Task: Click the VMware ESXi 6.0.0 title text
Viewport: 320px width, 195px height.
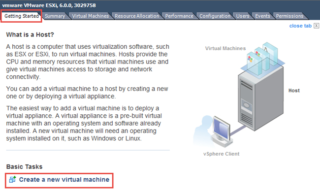Action: 49,5
